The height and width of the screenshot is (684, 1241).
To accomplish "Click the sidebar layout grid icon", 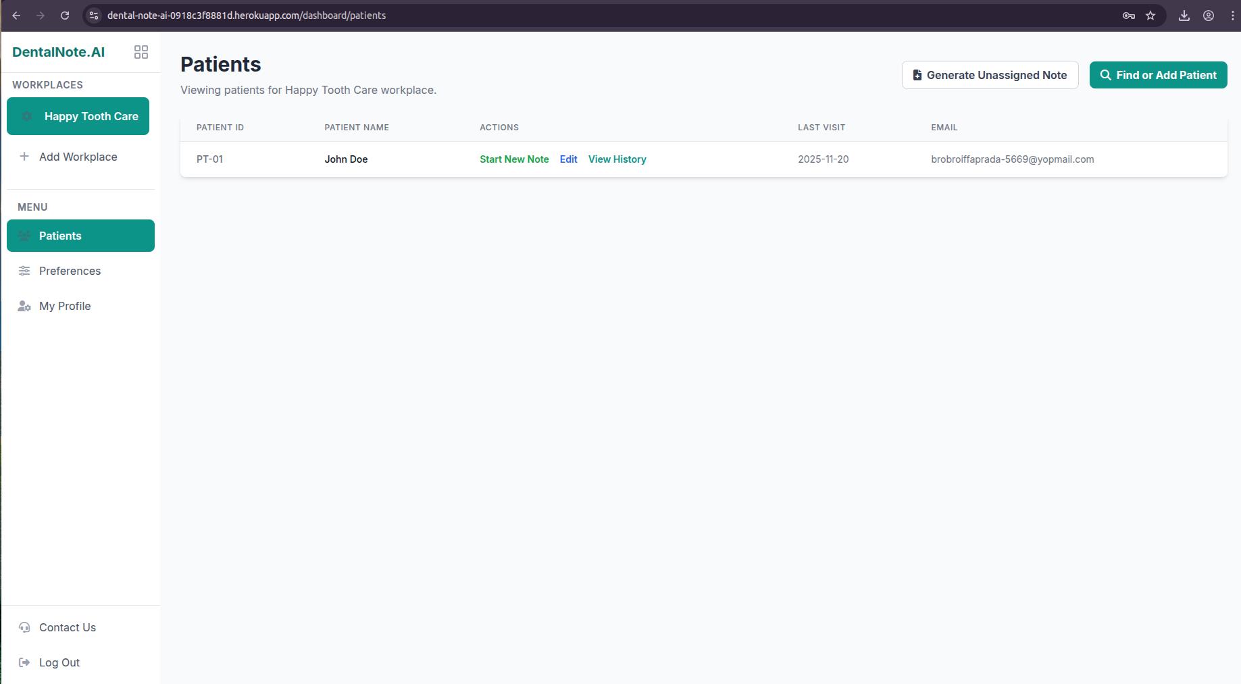I will (141, 52).
